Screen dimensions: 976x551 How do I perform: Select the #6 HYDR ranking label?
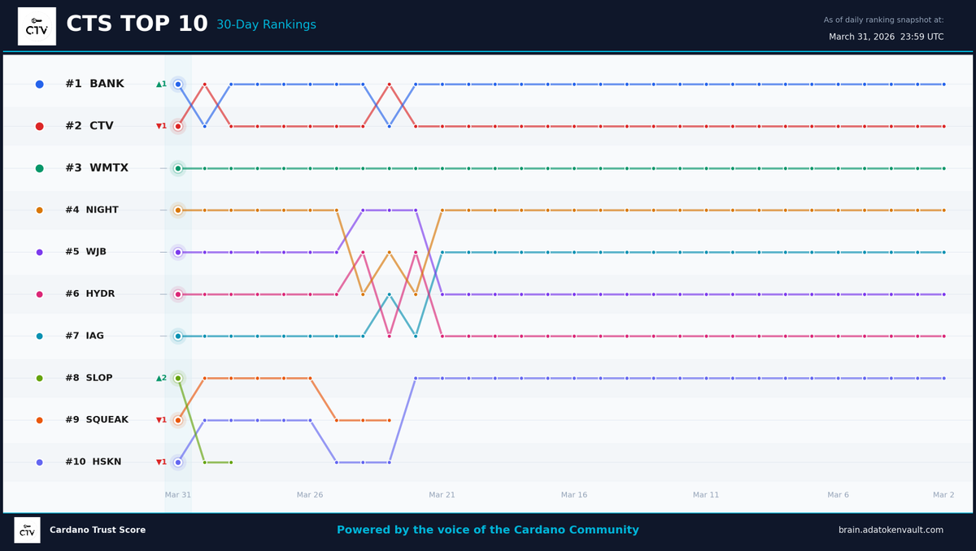[90, 294]
